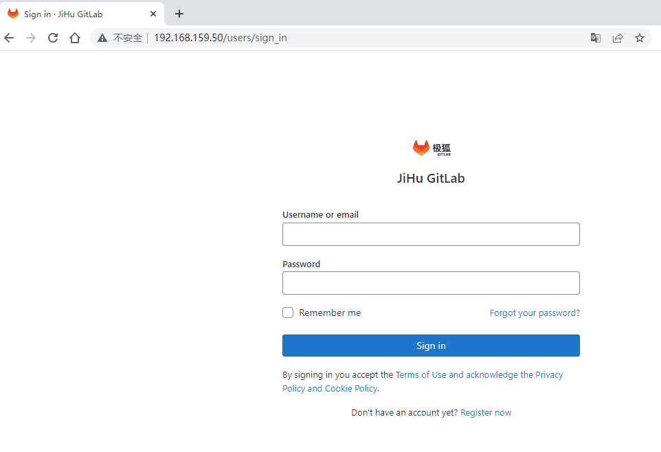Open the translate page icon
This screenshot has width=661, height=452.
point(595,38)
